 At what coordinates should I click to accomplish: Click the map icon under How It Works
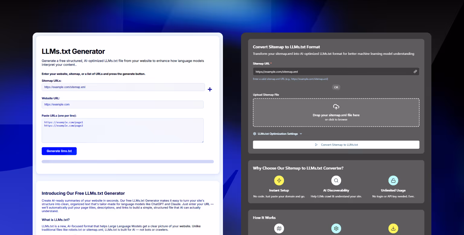tap(279, 228)
